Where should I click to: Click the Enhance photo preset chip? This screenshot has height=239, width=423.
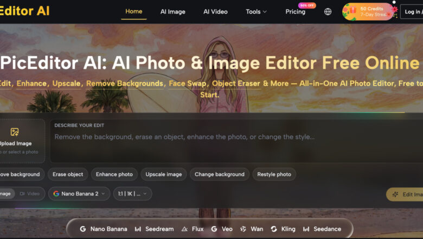pos(114,174)
